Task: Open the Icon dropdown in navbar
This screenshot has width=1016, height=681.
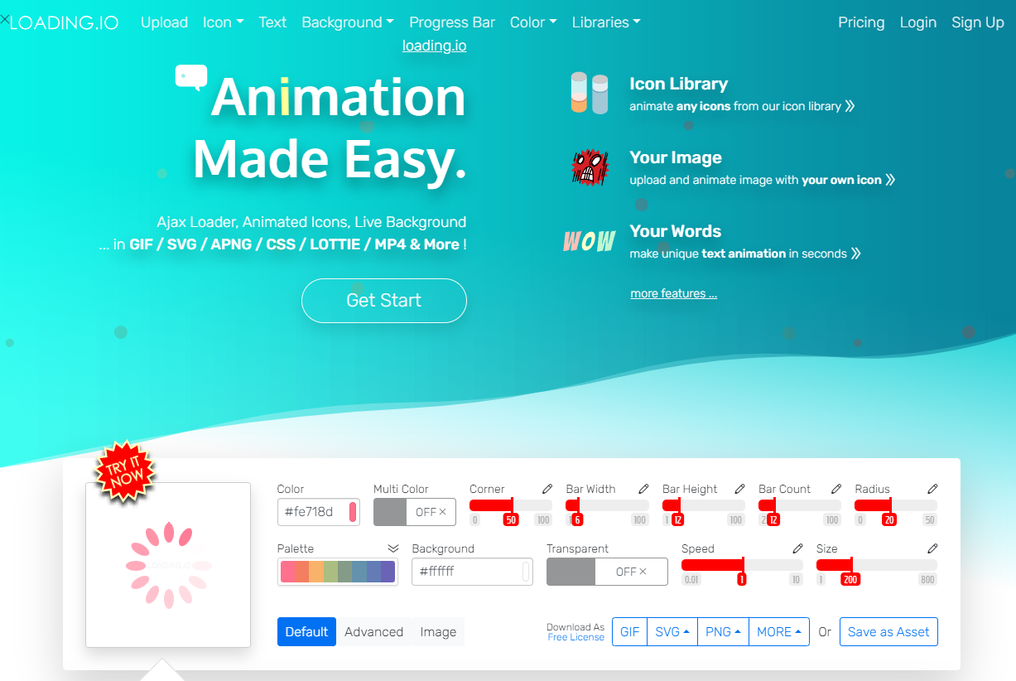Action: 223,22
